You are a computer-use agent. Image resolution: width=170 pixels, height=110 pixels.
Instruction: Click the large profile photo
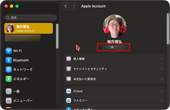pyautogui.click(x=114, y=26)
